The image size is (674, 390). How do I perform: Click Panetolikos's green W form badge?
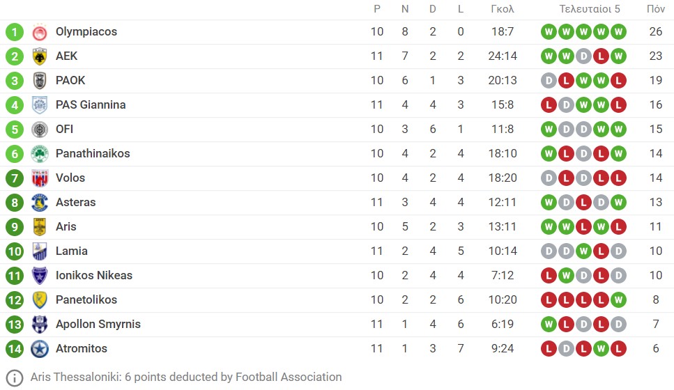618,299
